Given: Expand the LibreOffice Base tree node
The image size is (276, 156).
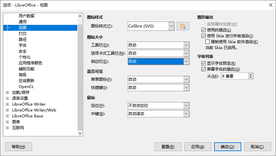Looking at the screenshot, I should [x=8, y=116].
